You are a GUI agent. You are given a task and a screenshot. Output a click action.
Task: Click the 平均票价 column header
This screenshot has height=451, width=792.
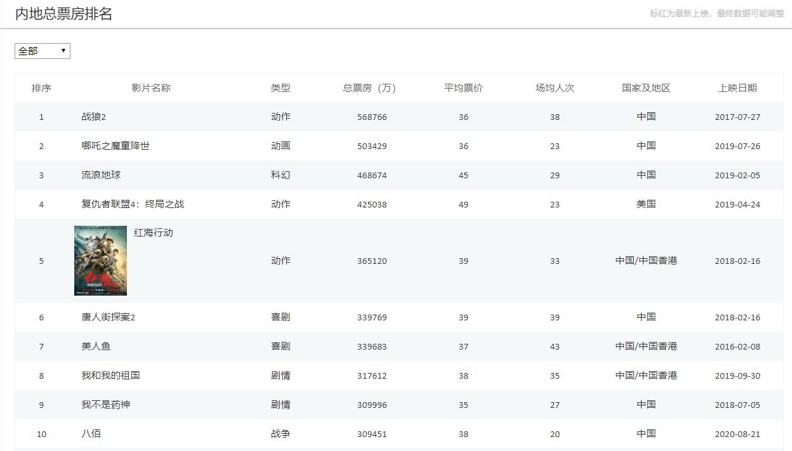(x=463, y=88)
